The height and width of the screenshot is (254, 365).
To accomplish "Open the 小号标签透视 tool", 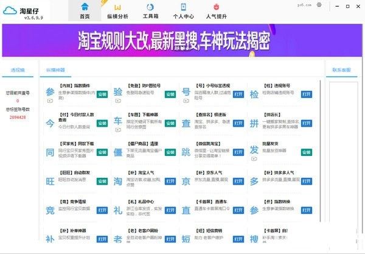I will tap(238, 94).
